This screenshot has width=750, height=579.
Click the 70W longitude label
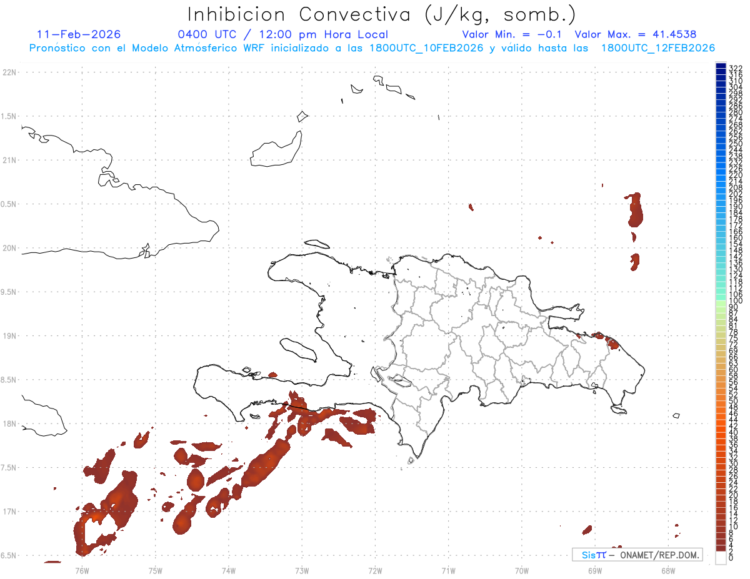point(522,570)
